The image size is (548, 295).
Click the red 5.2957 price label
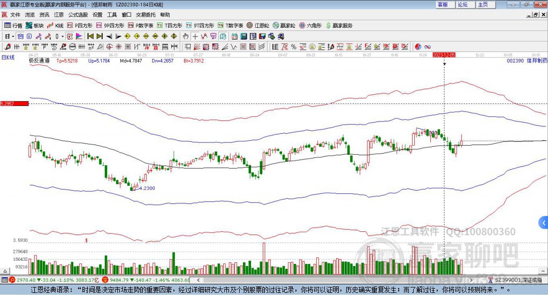tap(14, 103)
